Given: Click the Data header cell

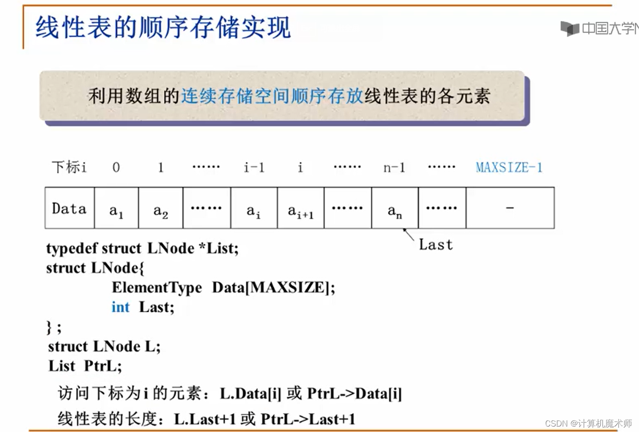Looking at the screenshot, I should pyautogui.click(x=69, y=208).
